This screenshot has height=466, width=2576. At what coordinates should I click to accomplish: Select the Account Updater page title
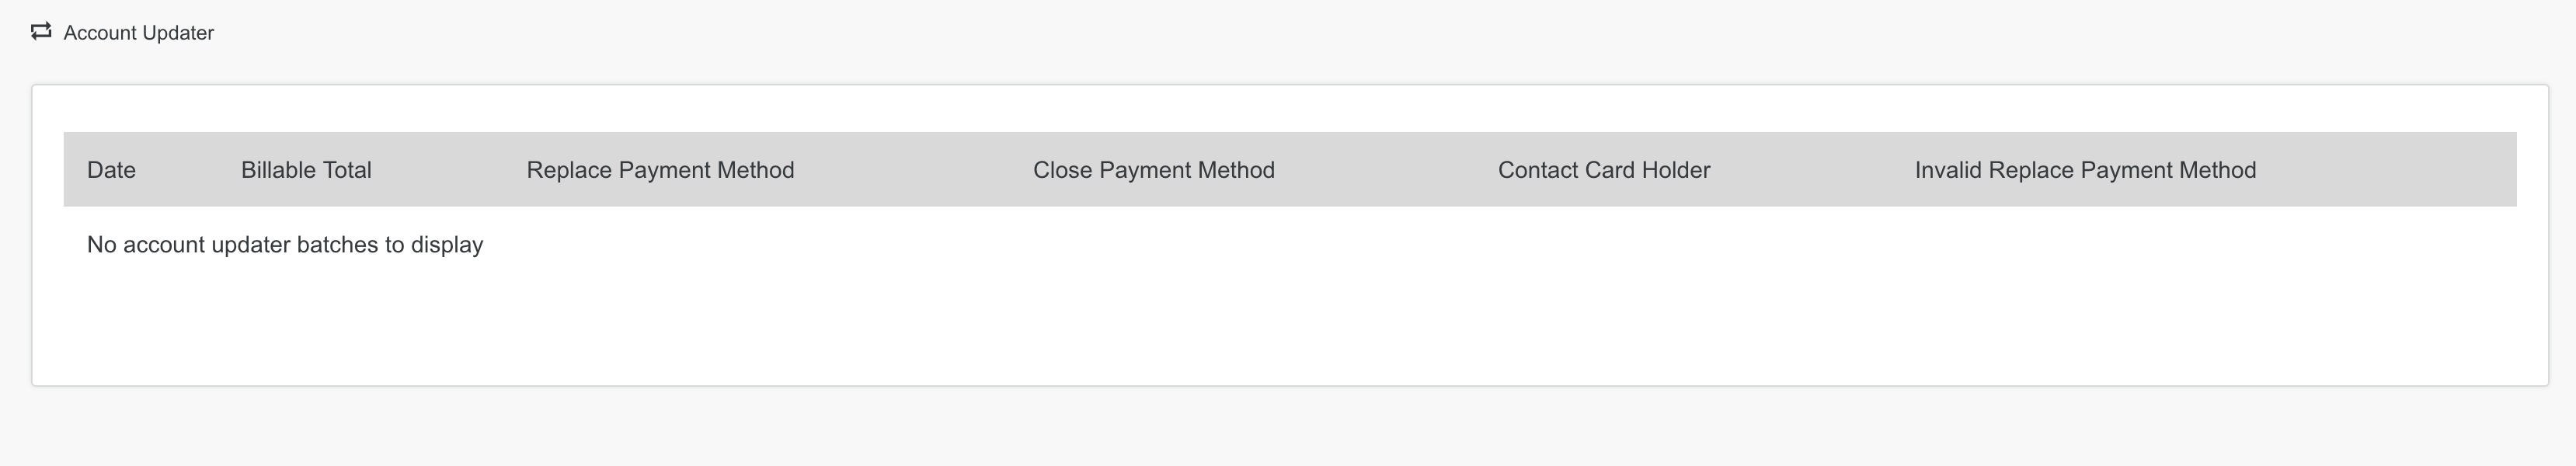coord(139,33)
